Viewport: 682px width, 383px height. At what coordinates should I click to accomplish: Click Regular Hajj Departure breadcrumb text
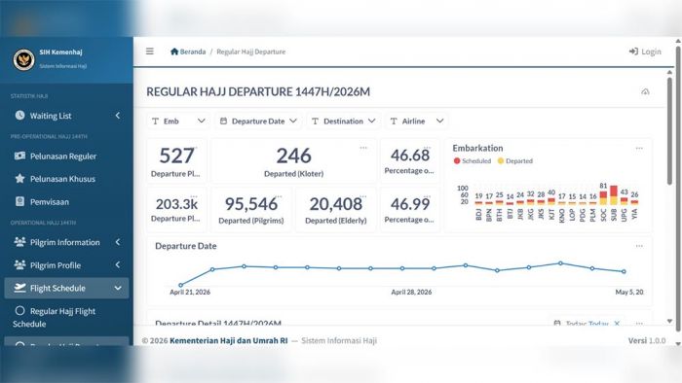click(251, 52)
